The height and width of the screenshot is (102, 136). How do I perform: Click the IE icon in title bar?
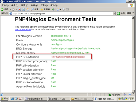[x=2, y=2]
